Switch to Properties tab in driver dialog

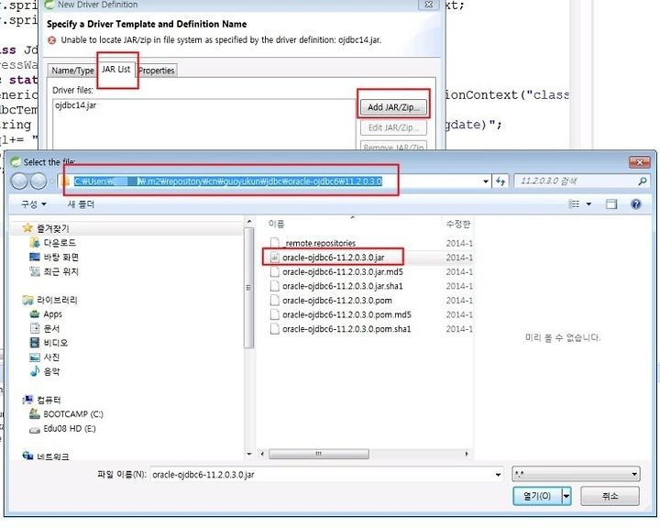(x=156, y=71)
